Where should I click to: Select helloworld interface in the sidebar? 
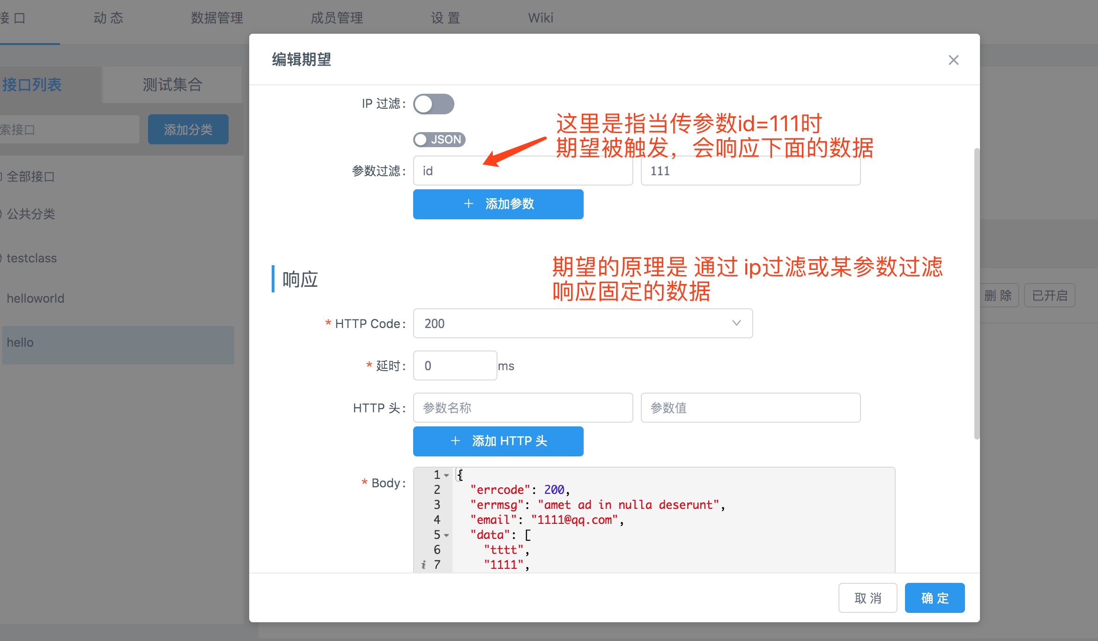pyautogui.click(x=36, y=298)
